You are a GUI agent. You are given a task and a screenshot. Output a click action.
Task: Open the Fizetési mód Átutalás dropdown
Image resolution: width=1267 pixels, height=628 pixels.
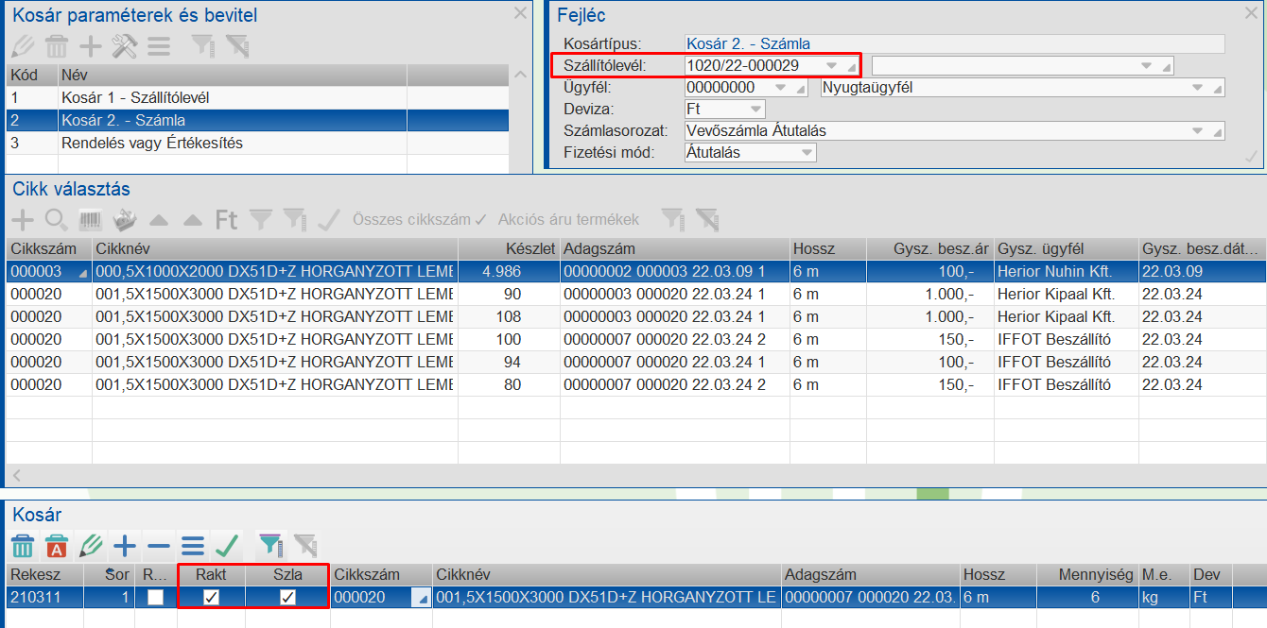coord(807,152)
